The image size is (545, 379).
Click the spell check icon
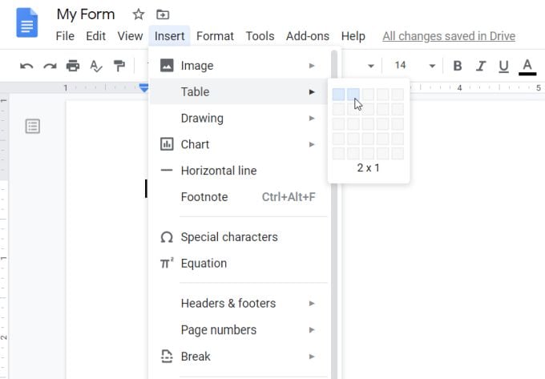[96, 66]
